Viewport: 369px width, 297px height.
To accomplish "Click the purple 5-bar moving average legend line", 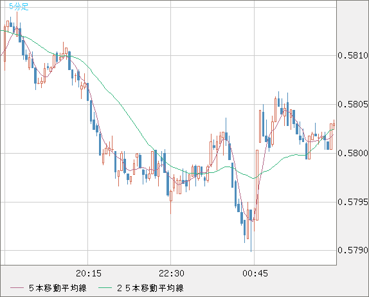I will click(17, 288).
